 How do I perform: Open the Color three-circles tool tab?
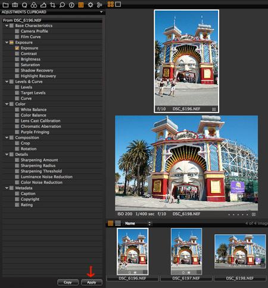34,5
